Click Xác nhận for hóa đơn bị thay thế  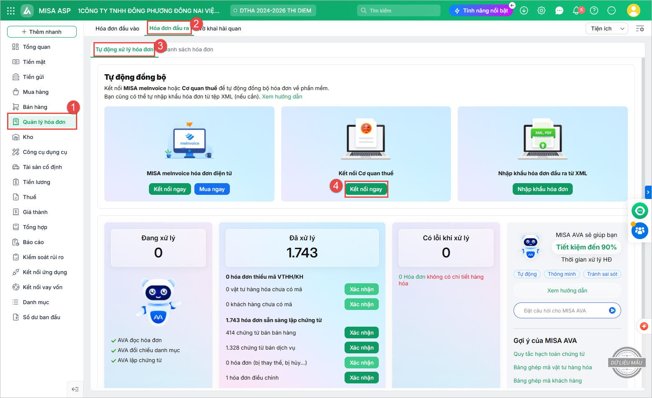(362, 363)
